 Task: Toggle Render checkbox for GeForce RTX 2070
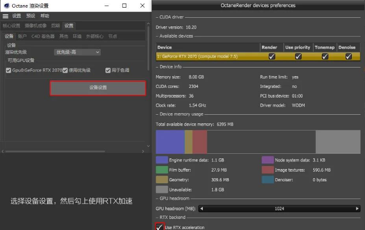[x=272, y=56]
